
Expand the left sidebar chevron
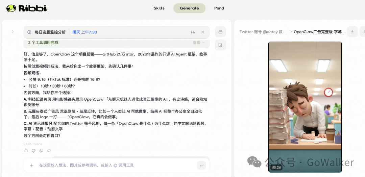pos(13,32)
